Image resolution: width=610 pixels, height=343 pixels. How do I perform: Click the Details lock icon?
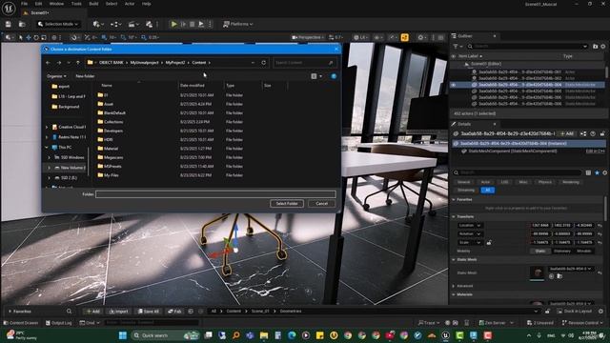coord(602,133)
